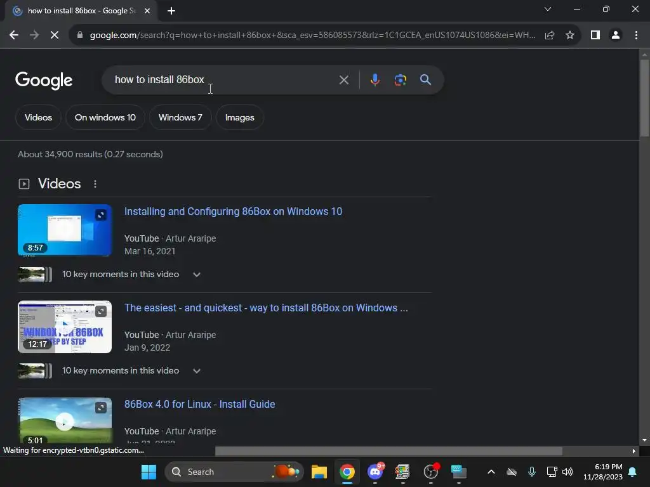Open a new browser tab
The image size is (650, 487).
tap(171, 11)
